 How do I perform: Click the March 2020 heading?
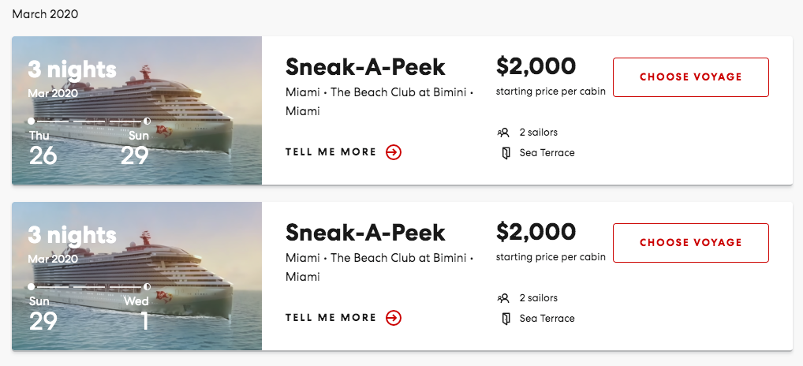45,14
